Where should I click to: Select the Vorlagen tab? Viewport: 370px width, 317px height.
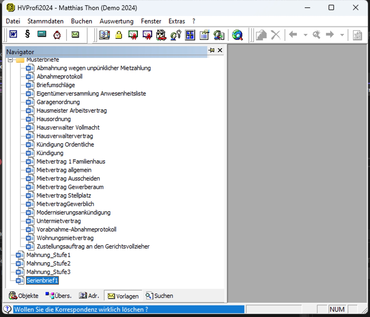pos(123,296)
